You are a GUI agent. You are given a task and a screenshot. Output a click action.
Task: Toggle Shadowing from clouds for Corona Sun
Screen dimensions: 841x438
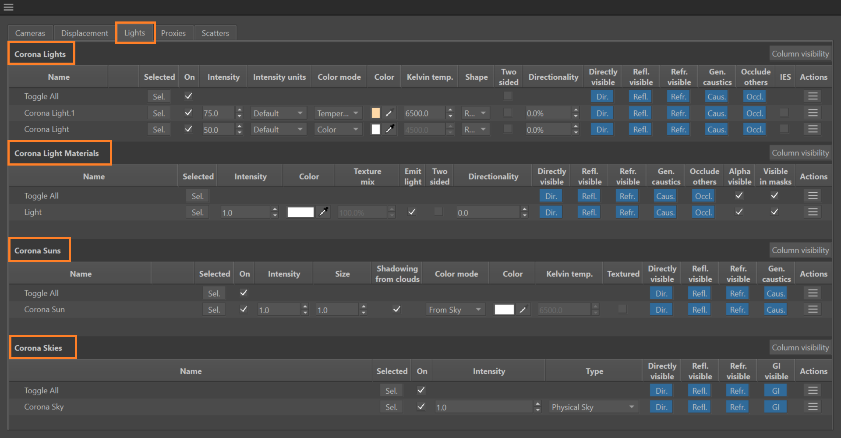tap(397, 309)
